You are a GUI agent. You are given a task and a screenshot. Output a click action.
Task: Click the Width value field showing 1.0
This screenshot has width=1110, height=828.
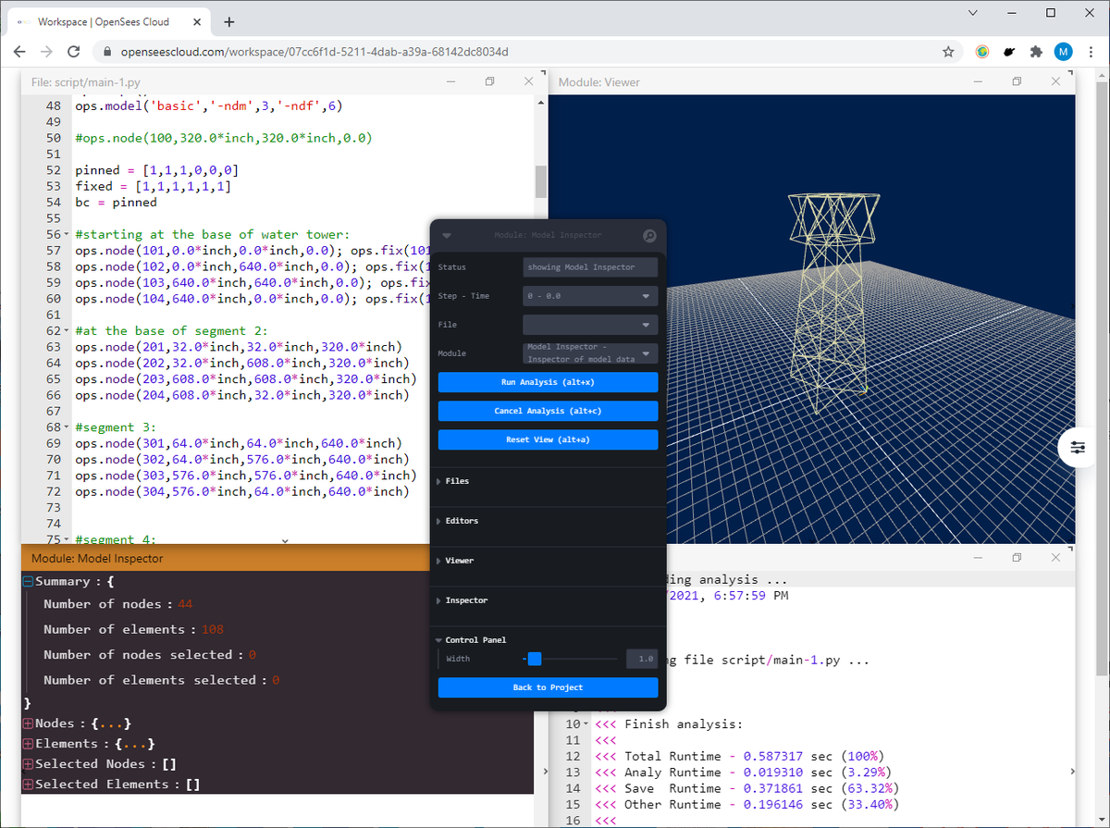click(x=642, y=659)
